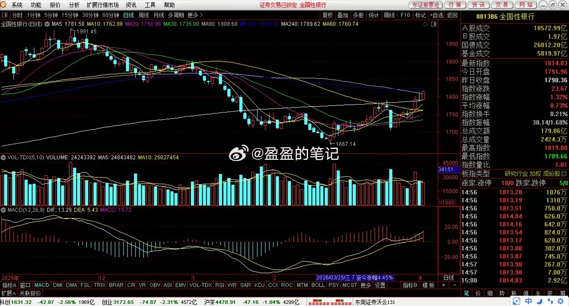Select the MACD indicator tab
This screenshot has height=306, width=569.
42,285
